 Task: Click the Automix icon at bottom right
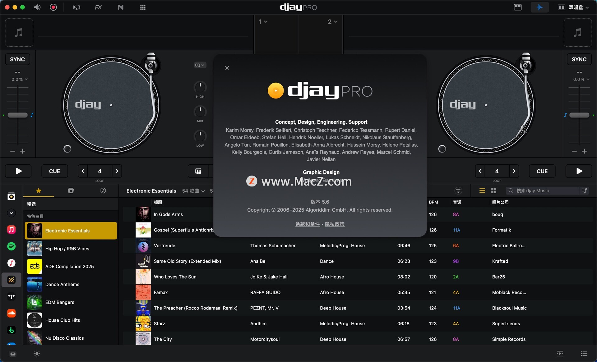point(560,354)
